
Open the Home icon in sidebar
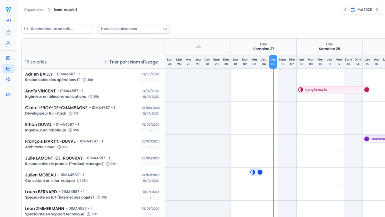8,32
